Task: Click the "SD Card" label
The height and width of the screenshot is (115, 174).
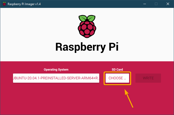Action: [117, 69]
